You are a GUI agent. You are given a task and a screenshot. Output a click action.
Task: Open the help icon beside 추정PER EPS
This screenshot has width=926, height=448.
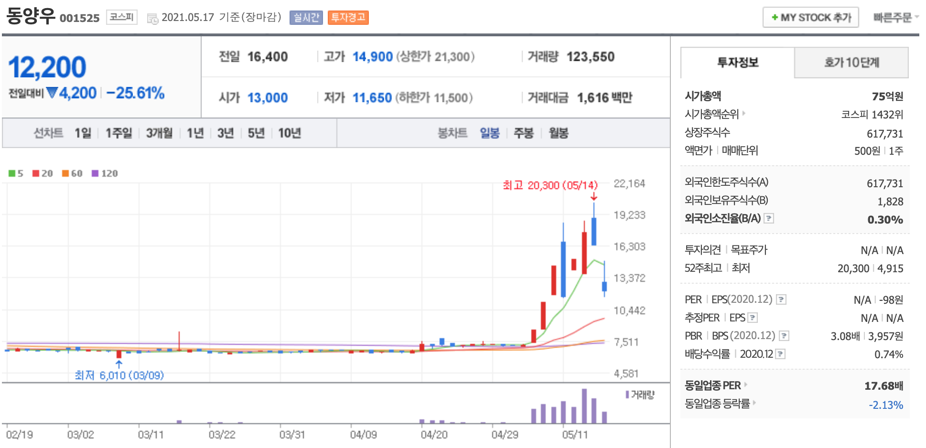tap(753, 318)
